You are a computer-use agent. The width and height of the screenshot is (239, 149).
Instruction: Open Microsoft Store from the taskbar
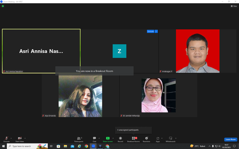[58, 146]
